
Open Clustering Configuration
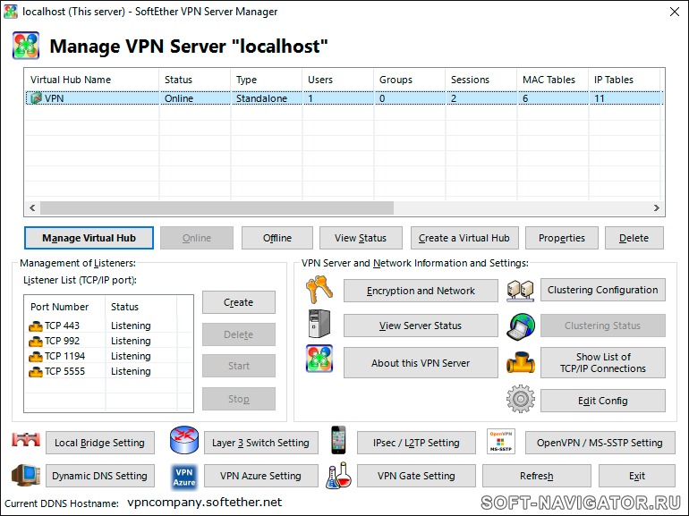603,290
